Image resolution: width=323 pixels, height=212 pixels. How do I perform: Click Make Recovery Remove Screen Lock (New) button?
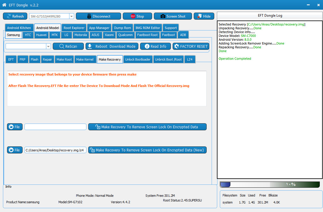tap(147, 150)
